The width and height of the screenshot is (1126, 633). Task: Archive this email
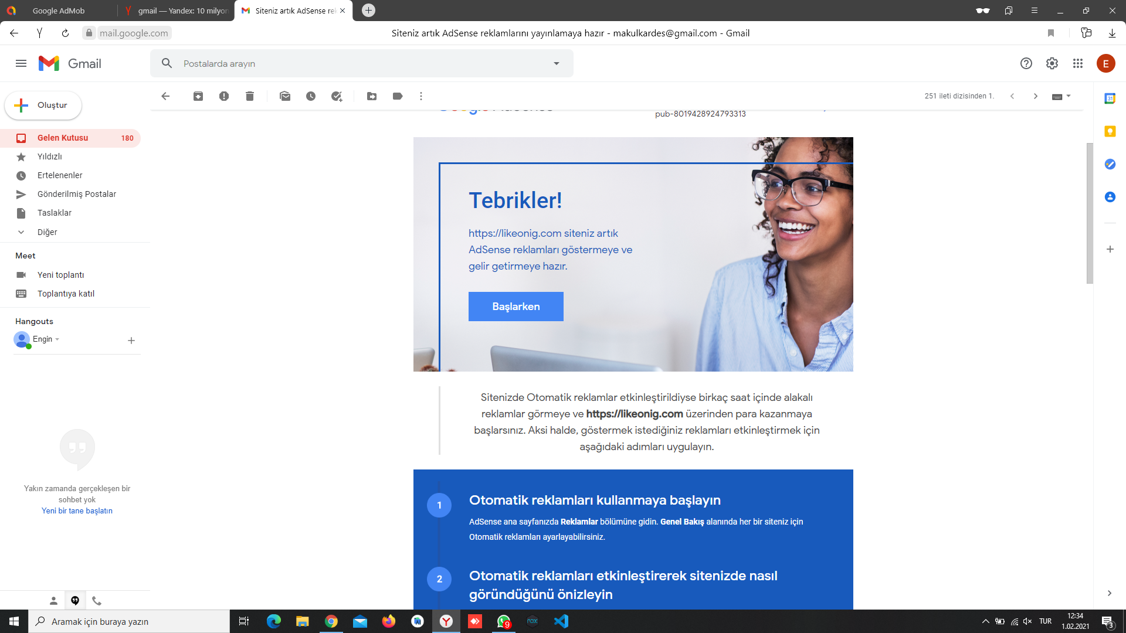tap(198, 96)
